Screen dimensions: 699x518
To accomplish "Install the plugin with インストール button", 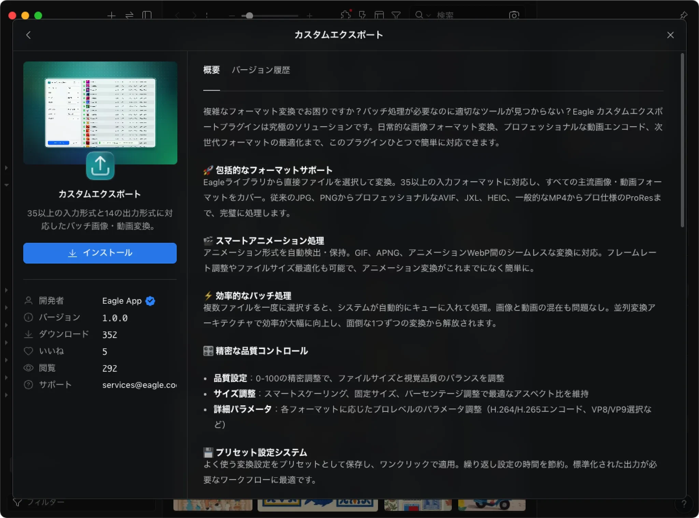I will click(100, 253).
